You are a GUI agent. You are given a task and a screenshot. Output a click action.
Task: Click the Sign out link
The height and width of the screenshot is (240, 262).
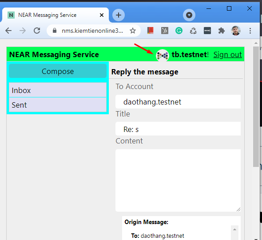tap(227, 54)
